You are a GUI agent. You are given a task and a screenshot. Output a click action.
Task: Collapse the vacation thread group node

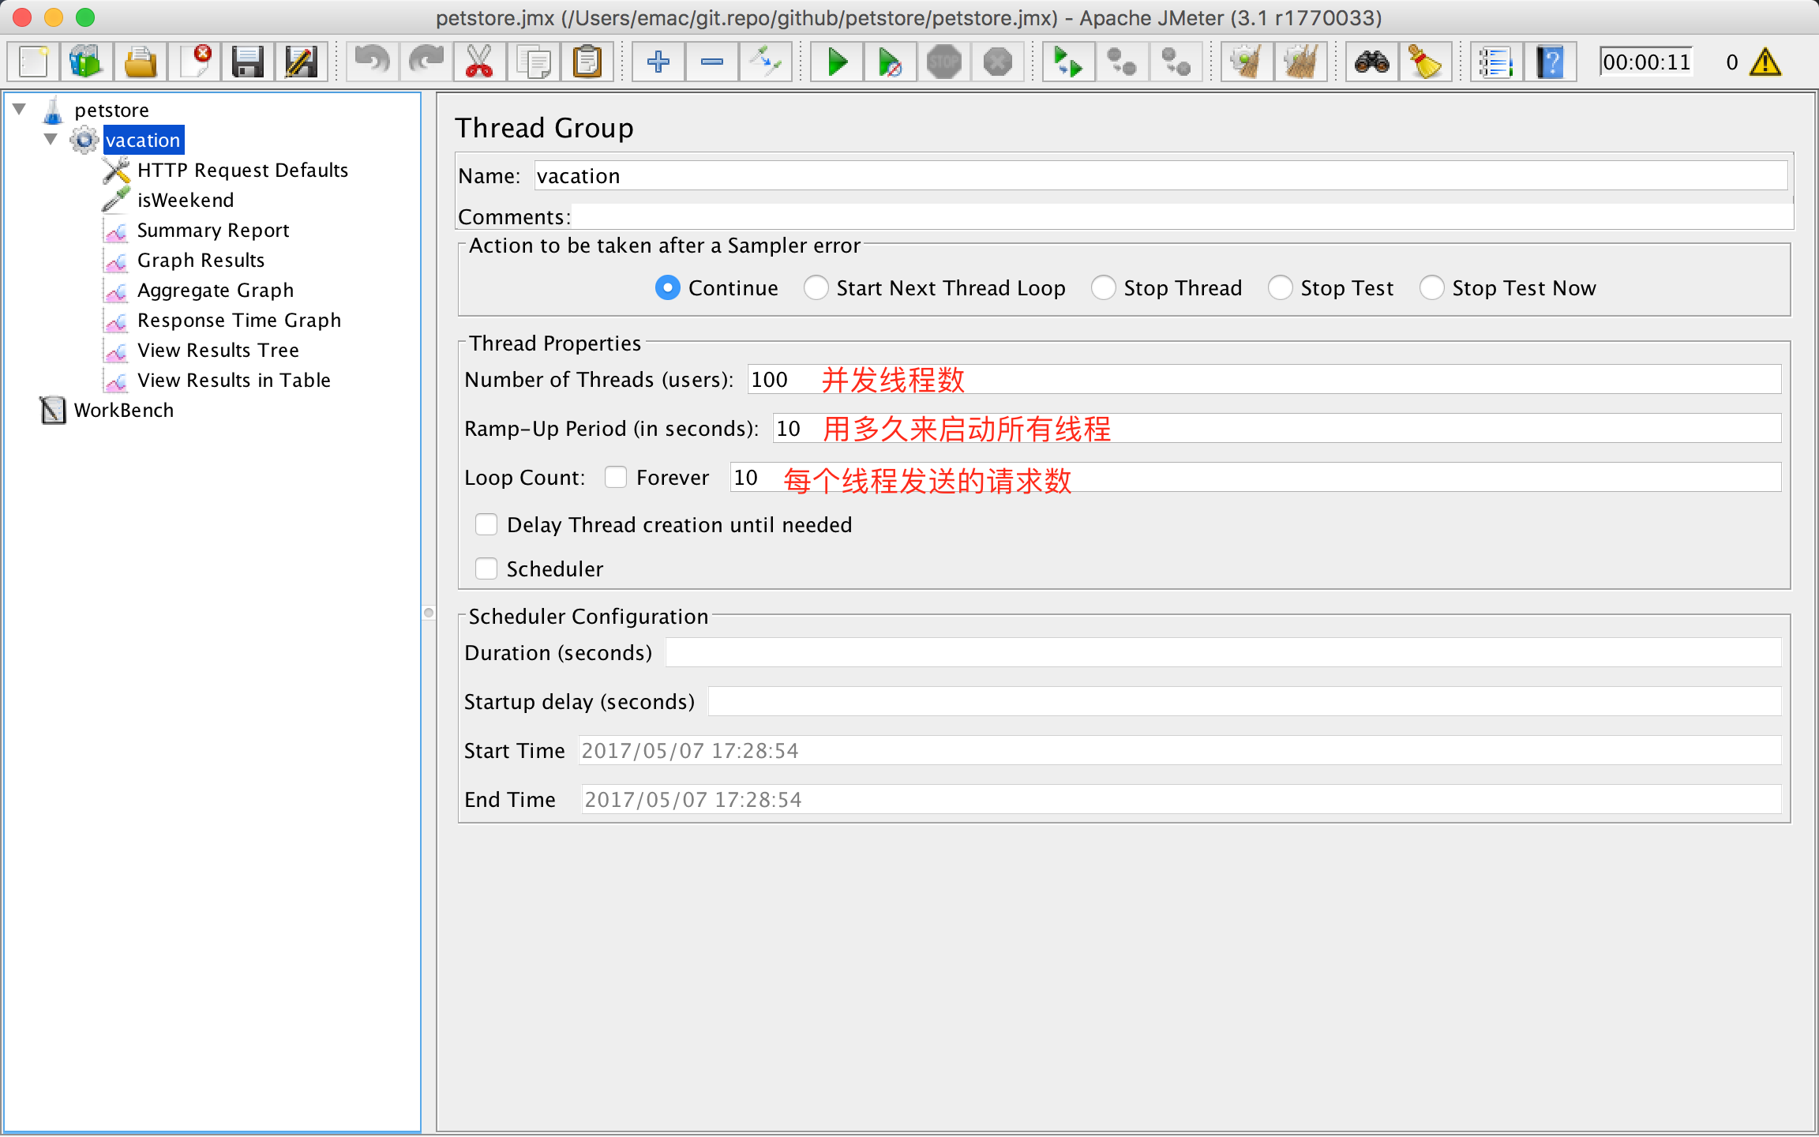coord(51,139)
